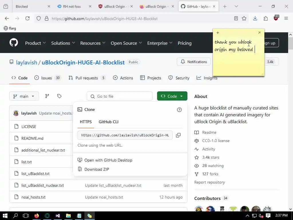Viewport: 293px width, 220px height.
Task: Click the Go to file search field
Action: pos(120,96)
